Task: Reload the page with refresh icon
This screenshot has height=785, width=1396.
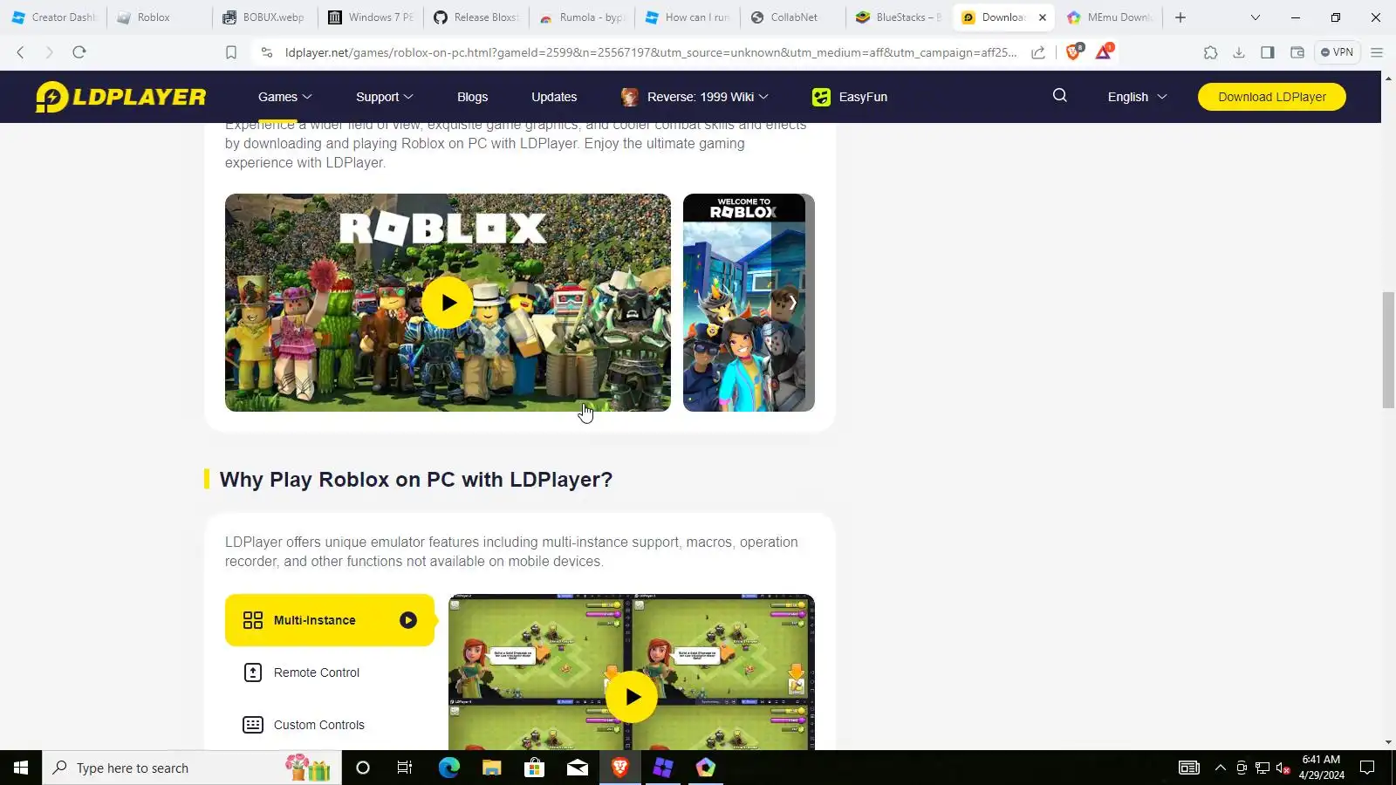Action: click(x=79, y=52)
